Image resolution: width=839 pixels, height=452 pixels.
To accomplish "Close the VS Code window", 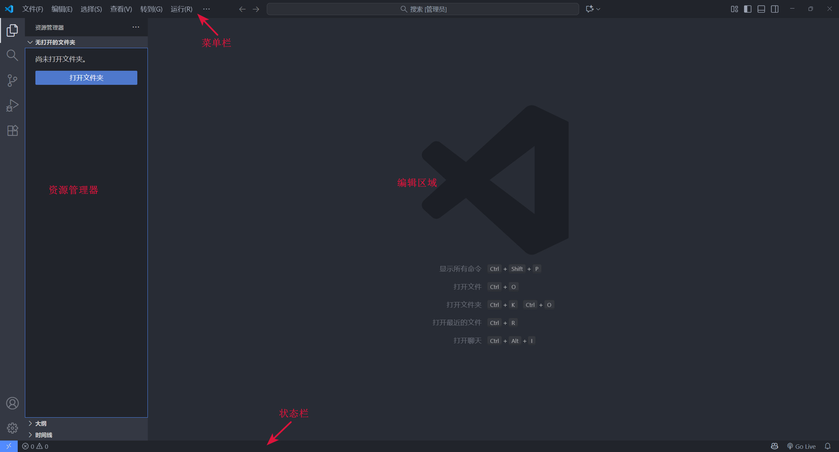I will click(829, 9).
